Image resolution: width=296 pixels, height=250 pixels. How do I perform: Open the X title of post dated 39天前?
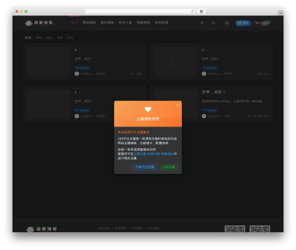(x=75, y=50)
